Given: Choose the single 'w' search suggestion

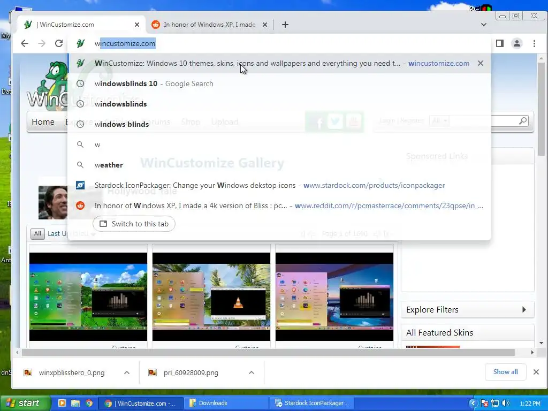Looking at the screenshot, I should [x=279, y=144].
